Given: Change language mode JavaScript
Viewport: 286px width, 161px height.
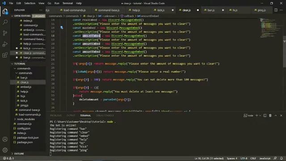Looking at the screenshot, I should [x=265, y=158].
